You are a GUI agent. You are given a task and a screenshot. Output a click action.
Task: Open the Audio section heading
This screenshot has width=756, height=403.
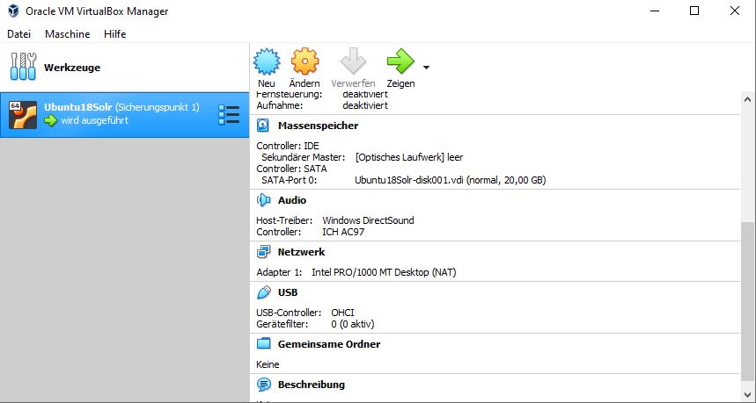[292, 200]
